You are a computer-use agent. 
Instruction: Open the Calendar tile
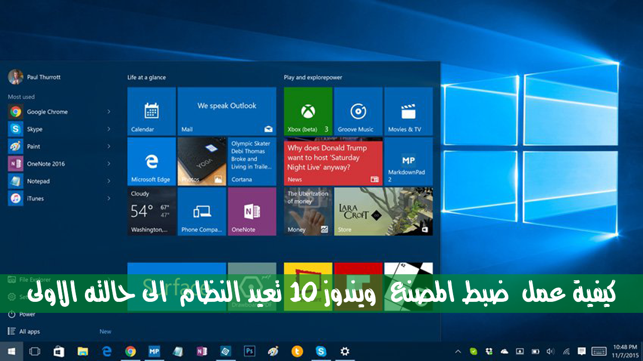click(151, 111)
